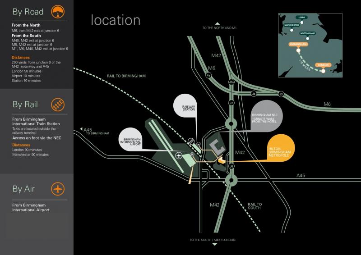
Task: Select the Birmingham dot on the inset map
Action: click(298, 50)
